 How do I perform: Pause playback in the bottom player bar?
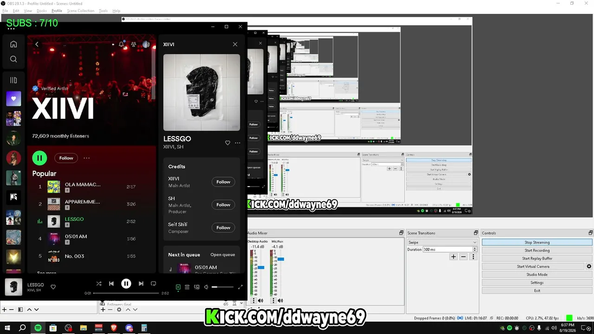pos(126,284)
